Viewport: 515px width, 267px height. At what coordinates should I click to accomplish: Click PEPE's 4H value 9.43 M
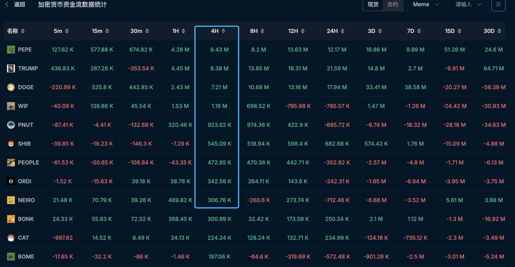(x=219, y=50)
